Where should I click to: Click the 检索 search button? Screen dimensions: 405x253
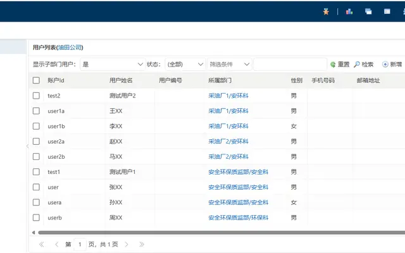[364, 65]
